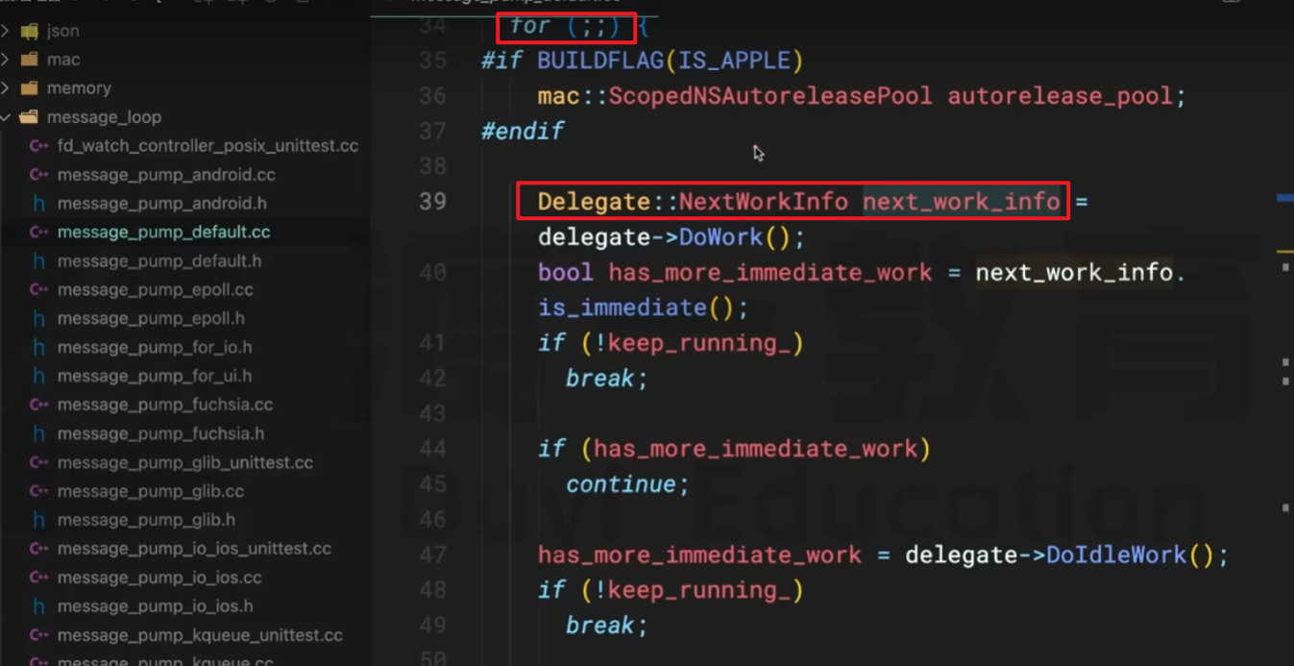Click is_immediate() method call
This screenshot has width=1294, height=666.
click(636, 308)
